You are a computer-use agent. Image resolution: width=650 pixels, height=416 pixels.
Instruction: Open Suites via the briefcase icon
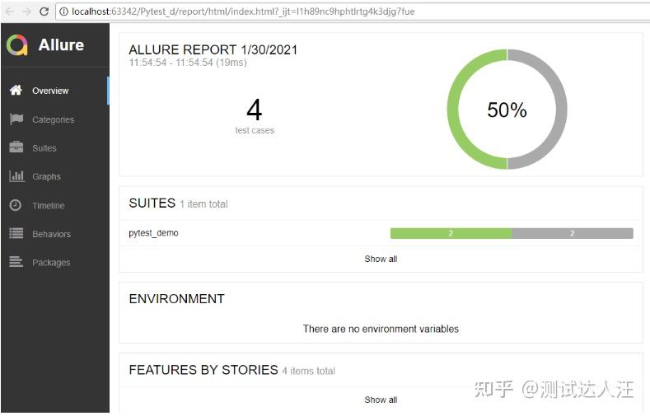coord(16,147)
